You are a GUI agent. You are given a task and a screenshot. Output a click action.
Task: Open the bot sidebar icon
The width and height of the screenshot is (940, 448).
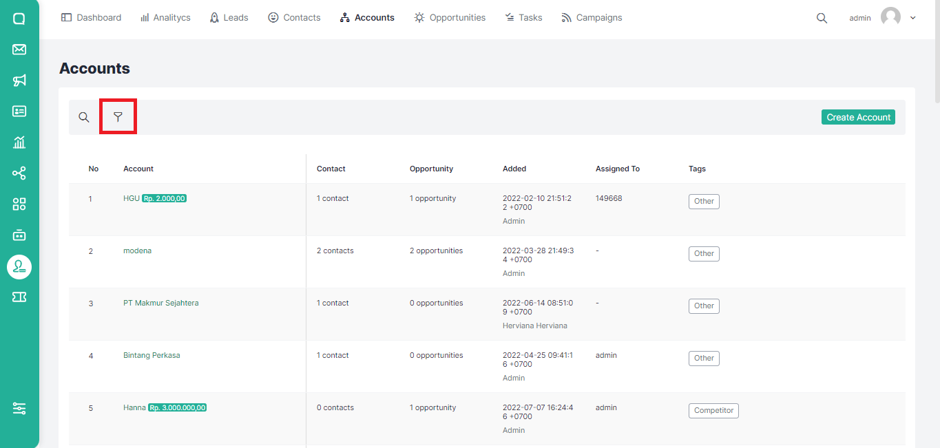[19, 235]
